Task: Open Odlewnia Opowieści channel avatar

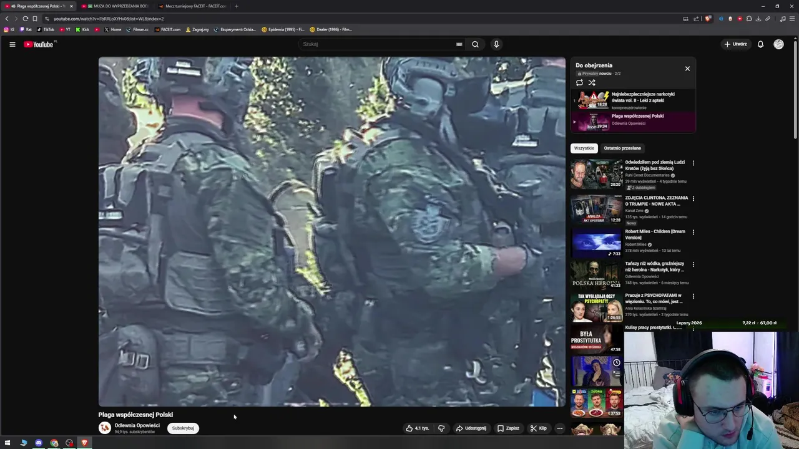Action: click(x=104, y=428)
